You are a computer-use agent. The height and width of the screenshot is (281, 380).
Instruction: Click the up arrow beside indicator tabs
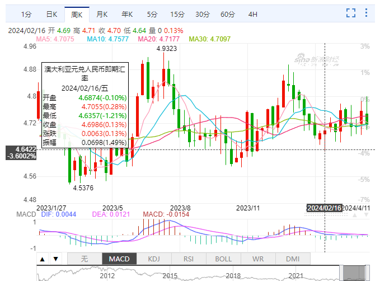(x=43, y=259)
